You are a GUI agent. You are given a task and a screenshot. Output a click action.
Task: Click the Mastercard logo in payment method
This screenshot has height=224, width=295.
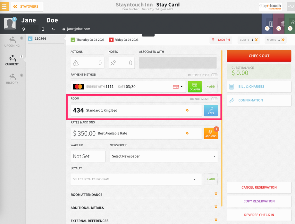[x=79, y=87]
